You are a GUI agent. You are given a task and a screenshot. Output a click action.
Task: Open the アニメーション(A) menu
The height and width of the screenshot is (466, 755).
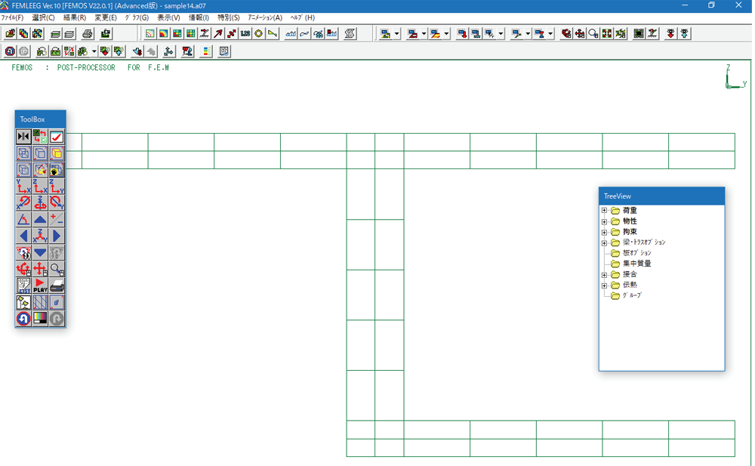point(265,17)
